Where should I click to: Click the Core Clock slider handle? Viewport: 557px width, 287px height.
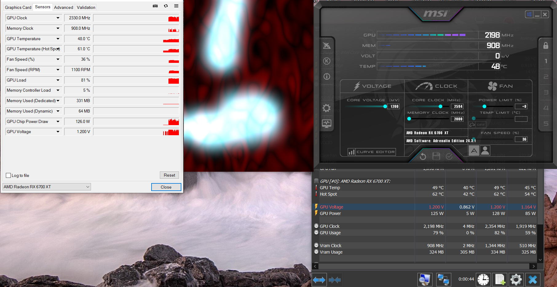coord(440,106)
